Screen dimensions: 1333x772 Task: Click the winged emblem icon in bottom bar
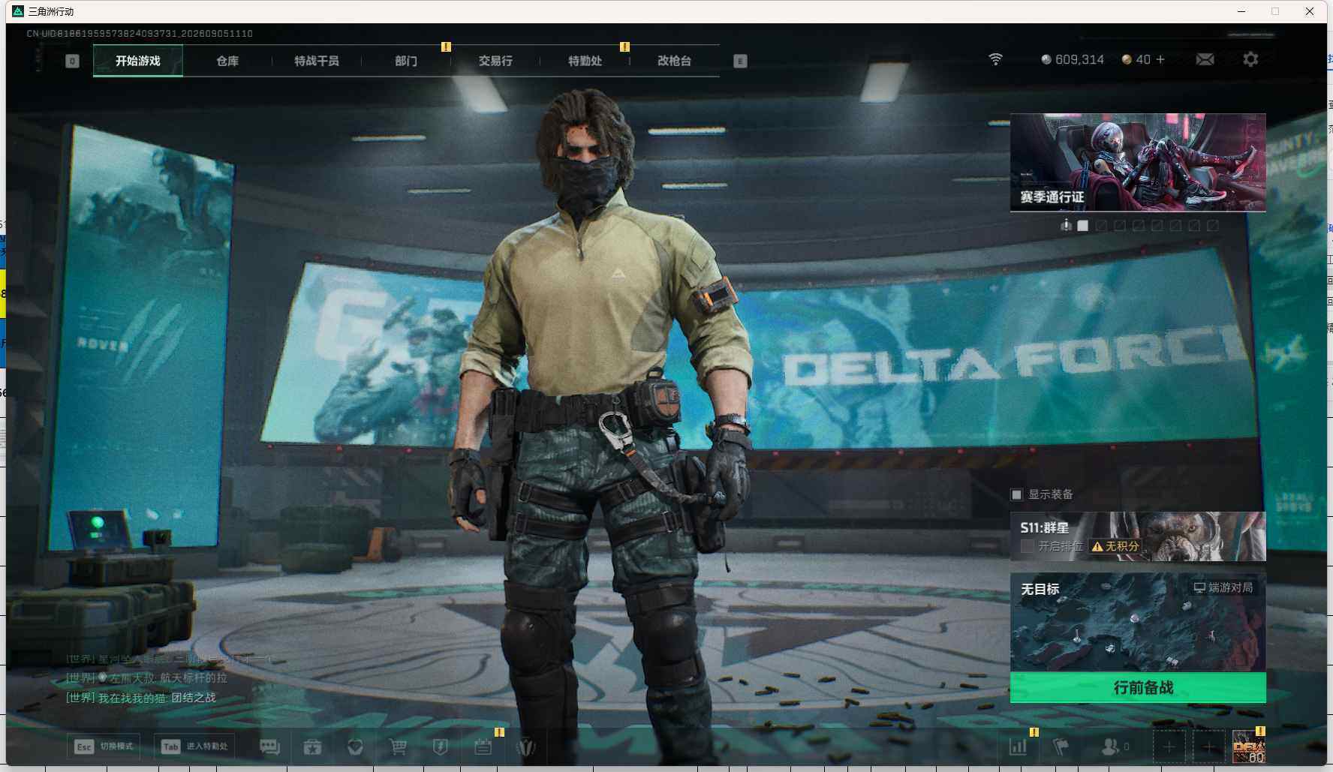(526, 746)
